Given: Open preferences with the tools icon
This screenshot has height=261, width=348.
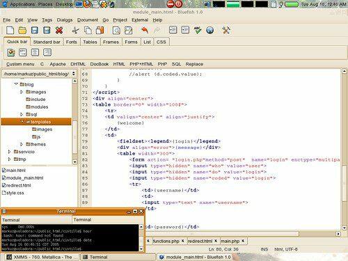Looking at the screenshot, I should coord(226,30).
